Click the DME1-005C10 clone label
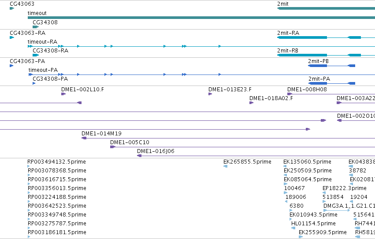 (x=130, y=142)
